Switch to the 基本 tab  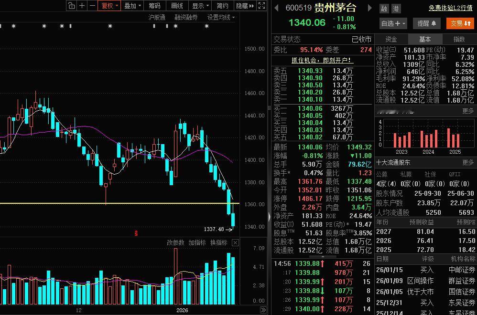pyautogui.click(x=425, y=39)
